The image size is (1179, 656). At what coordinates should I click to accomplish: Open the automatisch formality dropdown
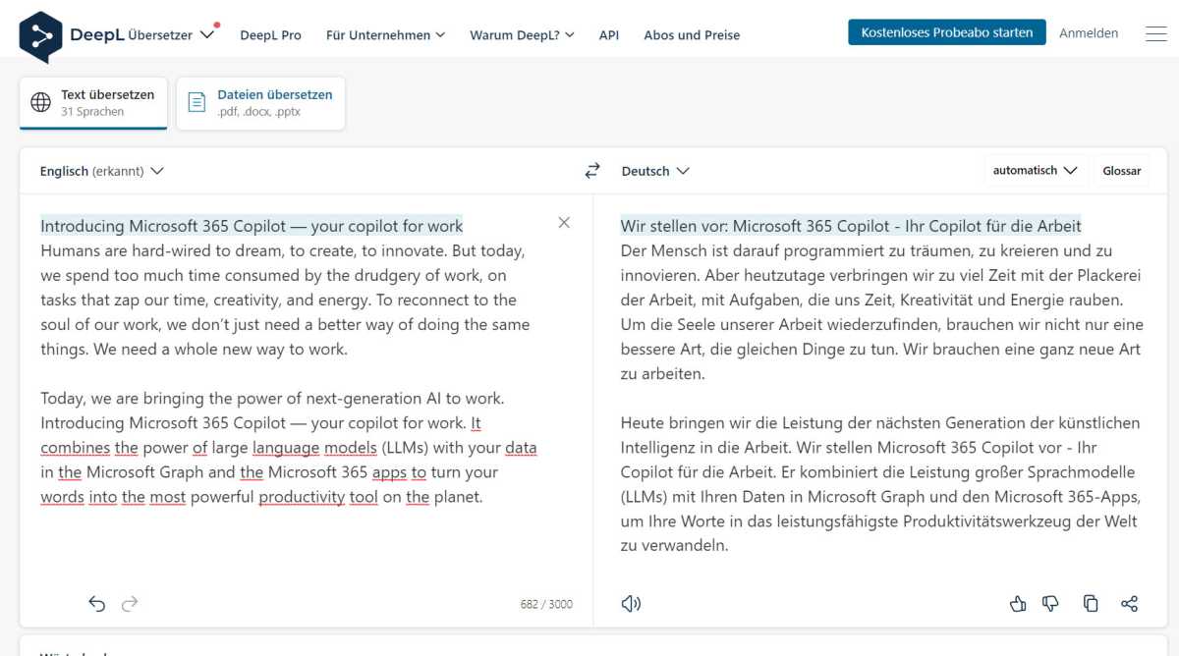coord(1035,171)
